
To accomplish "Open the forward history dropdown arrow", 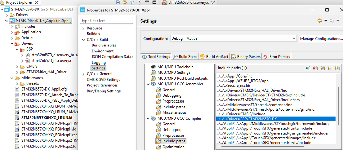I will pos(338,21).
